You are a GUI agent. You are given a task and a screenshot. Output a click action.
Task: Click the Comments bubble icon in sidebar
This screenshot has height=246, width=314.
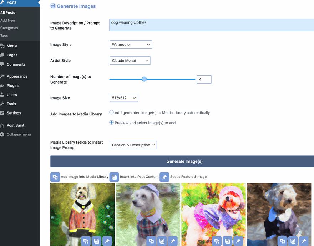click(2, 64)
